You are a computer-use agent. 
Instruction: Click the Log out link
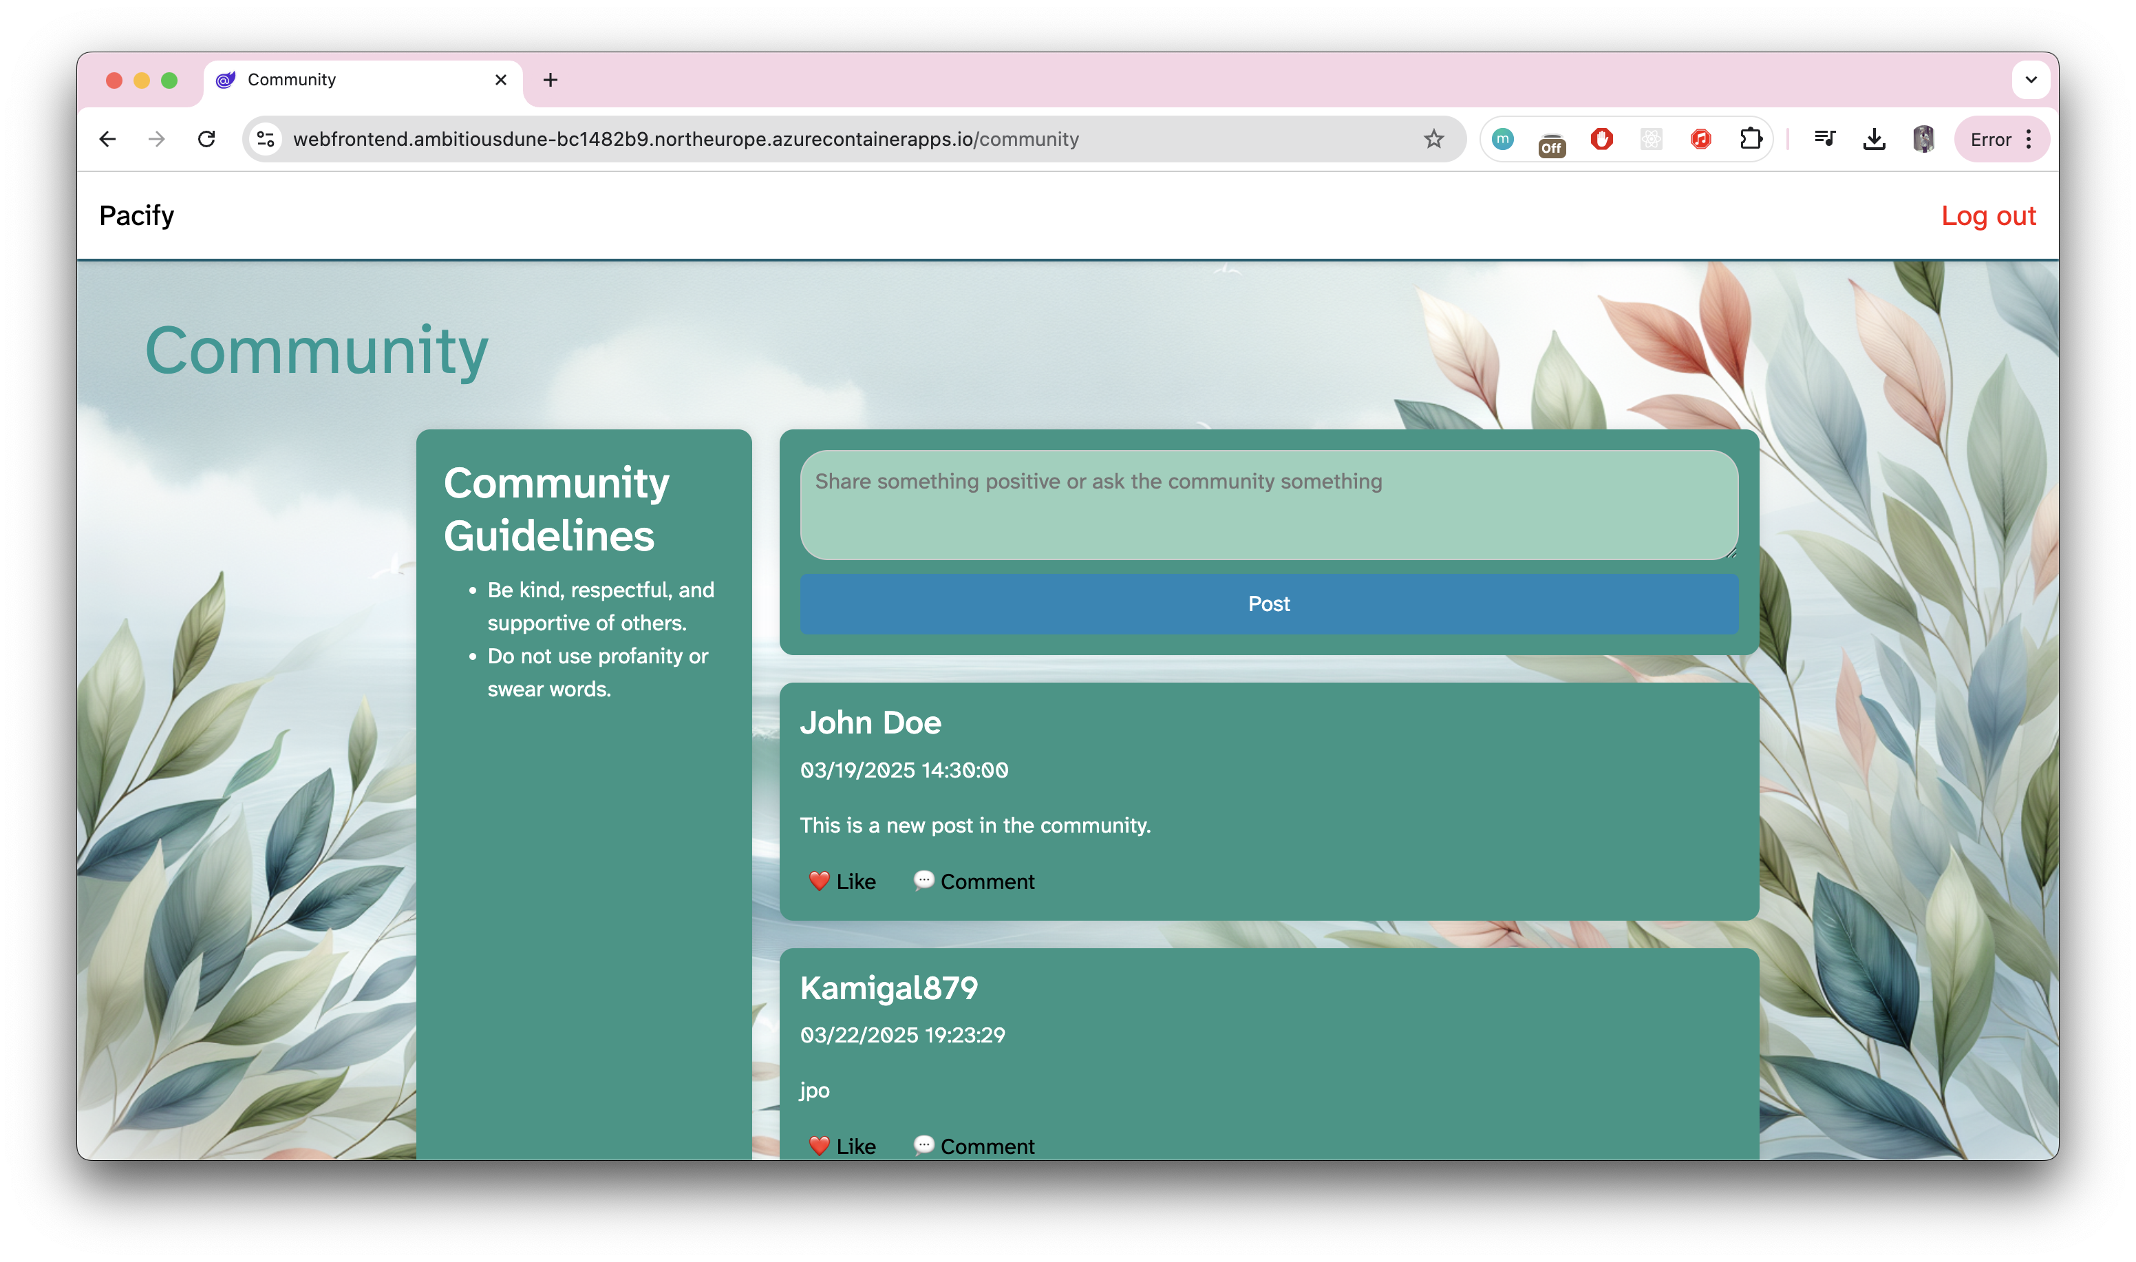click(x=1988, y=216)
